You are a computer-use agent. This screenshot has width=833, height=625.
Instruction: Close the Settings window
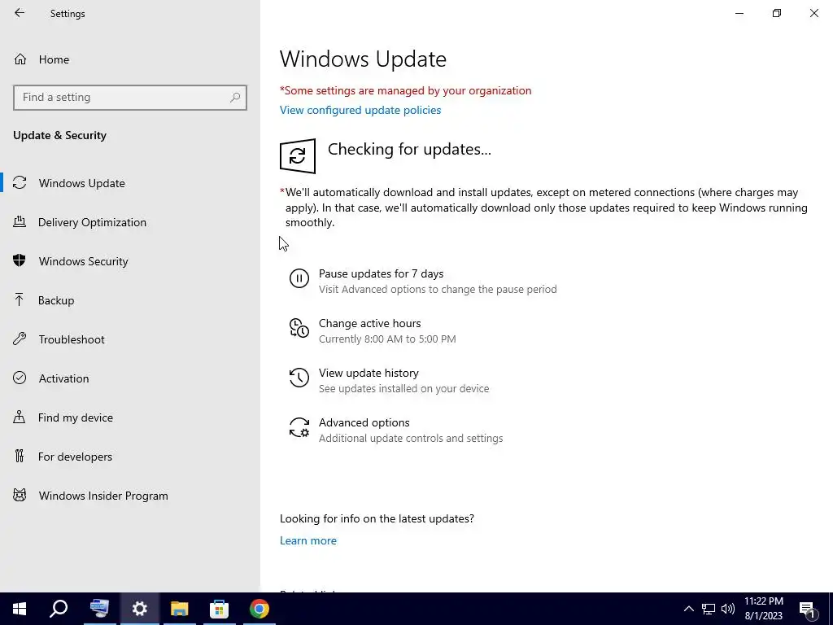coord(813,13)
